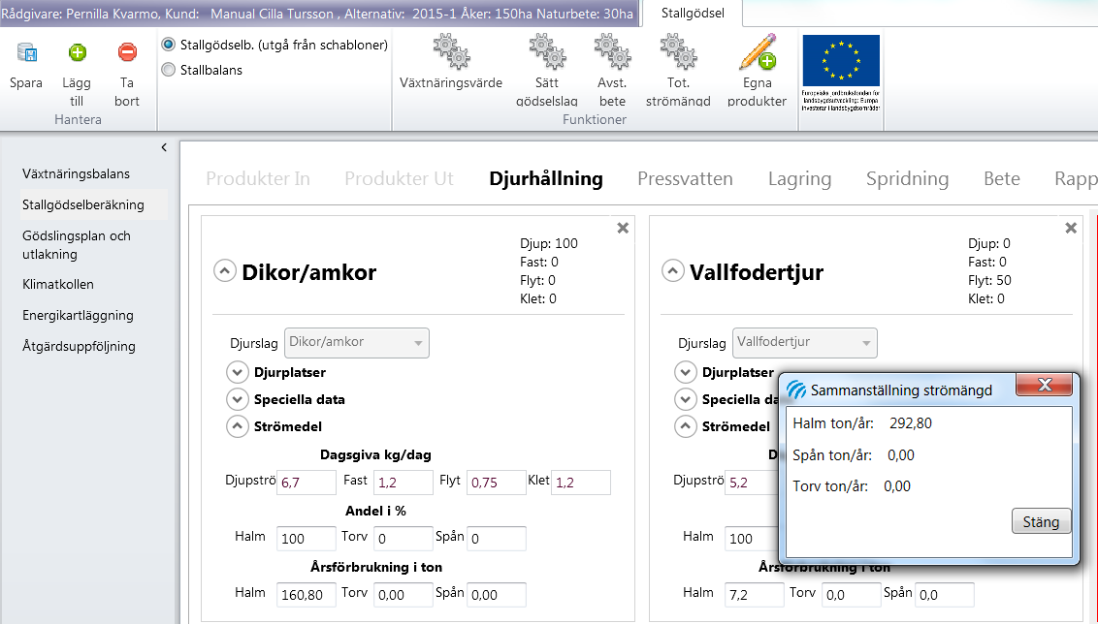Expand Speciella data under Vallfodertjur
Image resolution: width=1098 pixels, height=624 pixels.
coord(686,399)
